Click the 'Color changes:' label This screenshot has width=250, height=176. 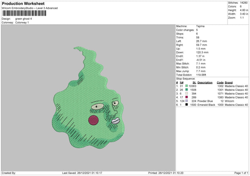coord(185,30)
